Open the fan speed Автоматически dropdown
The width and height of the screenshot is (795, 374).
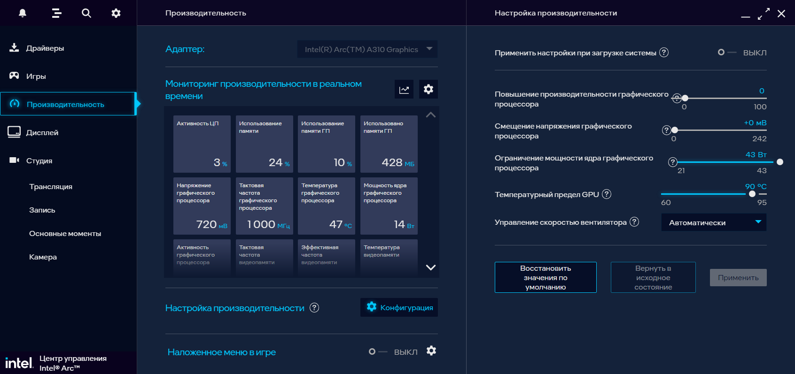point(714,222)
